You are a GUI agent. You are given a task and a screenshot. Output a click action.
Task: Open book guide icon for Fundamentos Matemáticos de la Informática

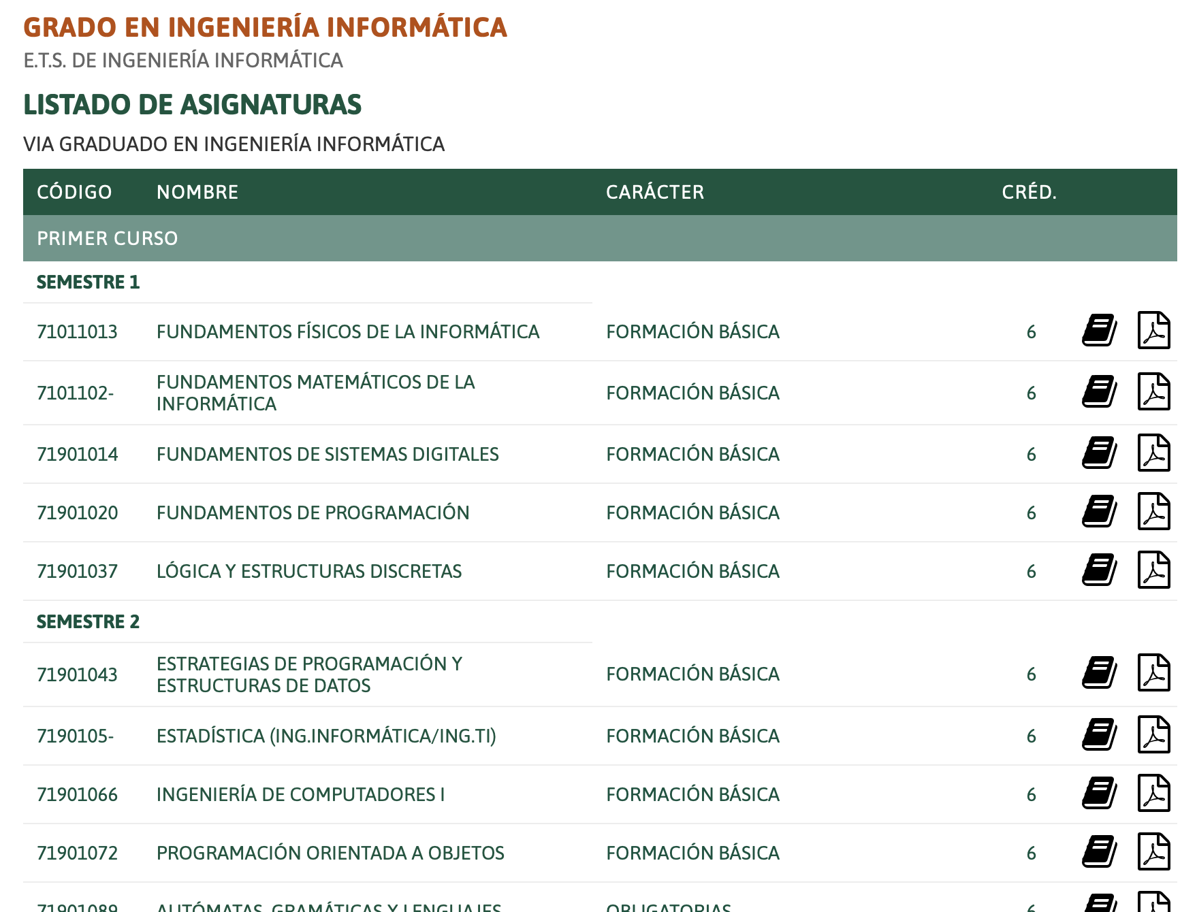click(x=1100, y=391)
